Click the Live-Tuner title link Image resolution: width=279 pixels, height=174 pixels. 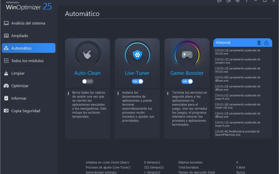(x=137, y=73)
